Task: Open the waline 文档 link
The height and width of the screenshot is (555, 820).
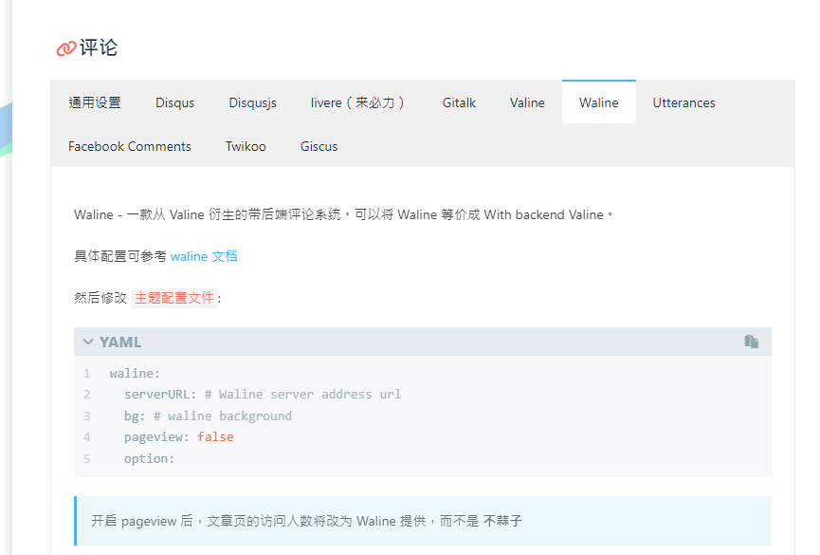Action: click(204, 256)
